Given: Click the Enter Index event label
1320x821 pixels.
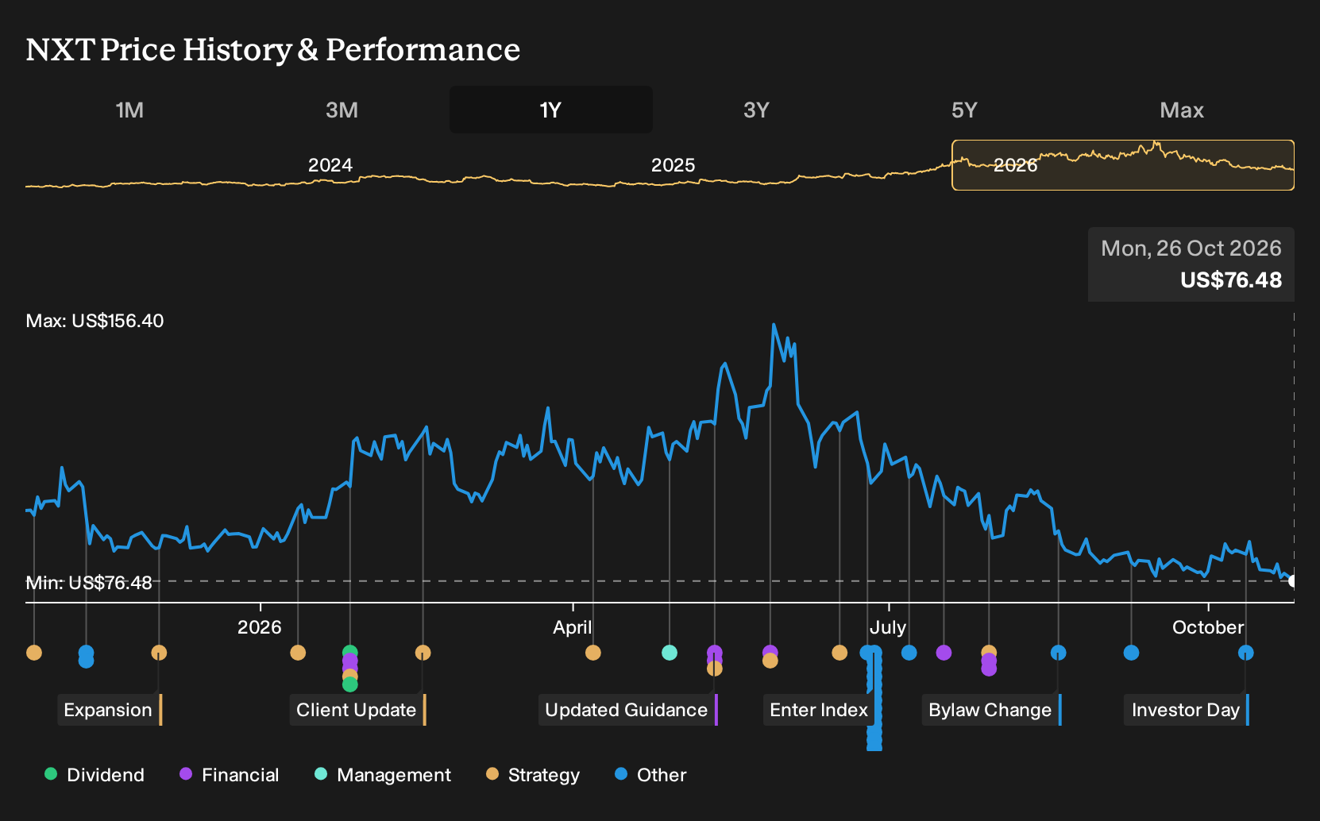Looking at the screenshot, I should [x=818, y=710].
